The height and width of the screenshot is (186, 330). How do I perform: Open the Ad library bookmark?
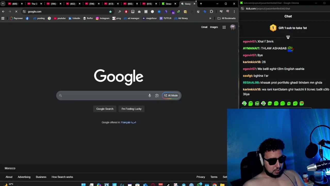pos(181,18)
